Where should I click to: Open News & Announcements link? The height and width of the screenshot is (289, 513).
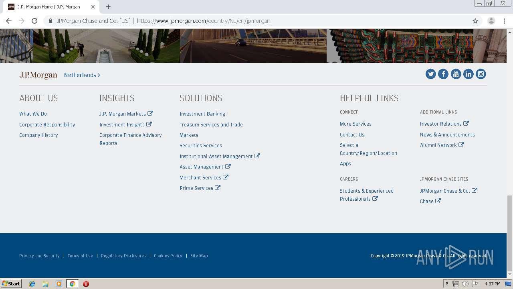[447, 135]
